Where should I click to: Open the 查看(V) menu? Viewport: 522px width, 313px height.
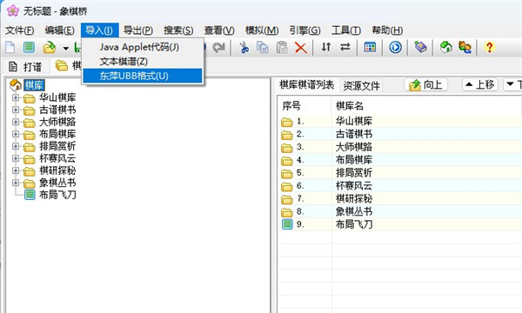pos(219,30)
